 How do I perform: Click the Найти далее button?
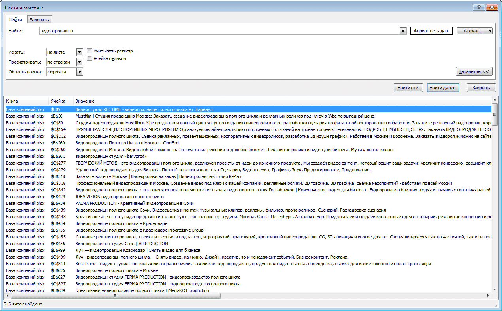[x=443, y=88]
